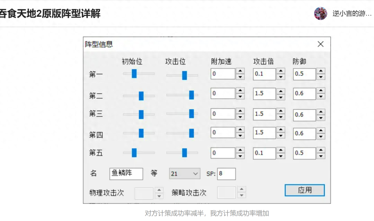
Task: Decrease 第三 row 附加速 with down arrow
Action: tap(240, 117)
